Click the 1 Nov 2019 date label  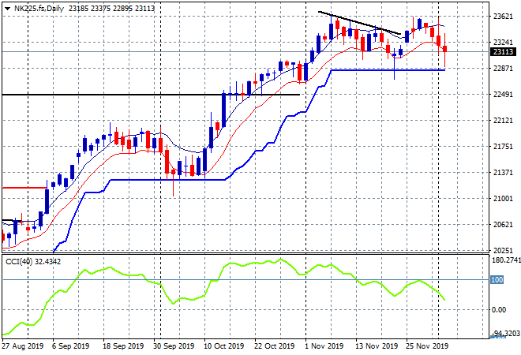(x=324, y=346)
